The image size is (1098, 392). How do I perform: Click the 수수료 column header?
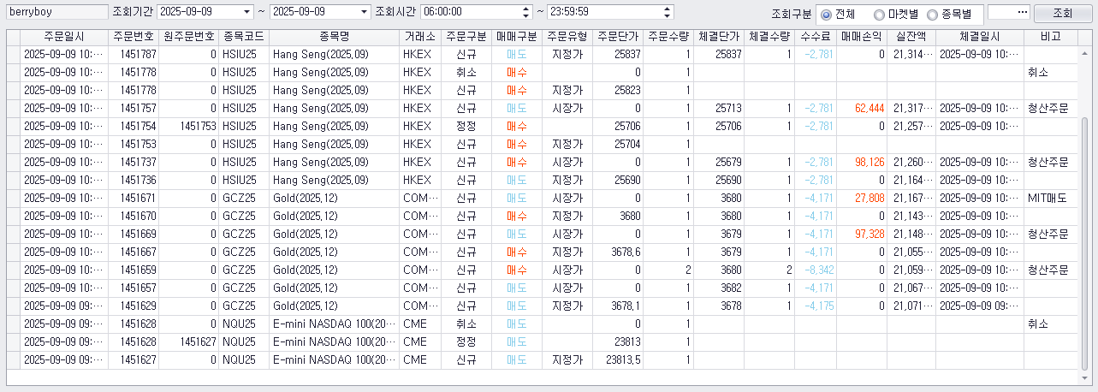coord(816,37)
